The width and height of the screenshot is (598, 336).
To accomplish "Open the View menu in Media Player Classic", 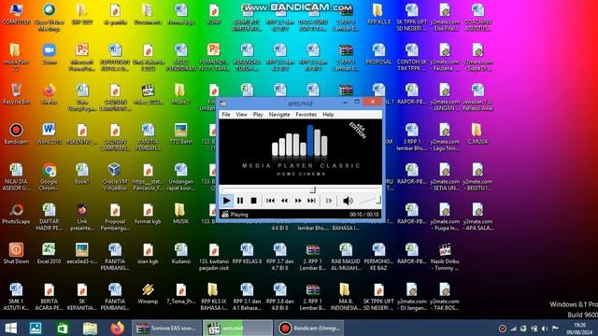I will pos(241,114).
